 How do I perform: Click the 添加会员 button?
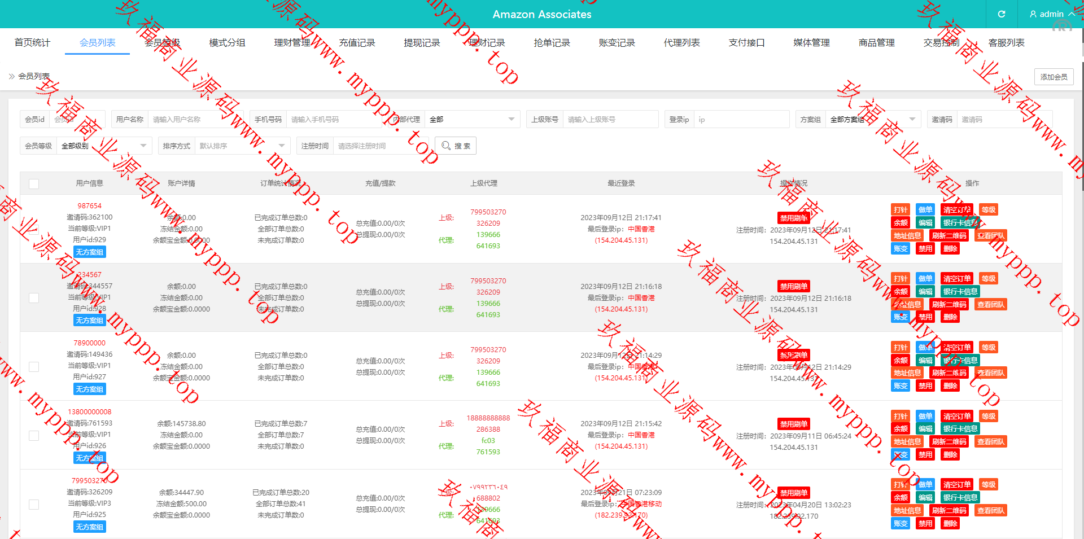(x=1054, y=77)
